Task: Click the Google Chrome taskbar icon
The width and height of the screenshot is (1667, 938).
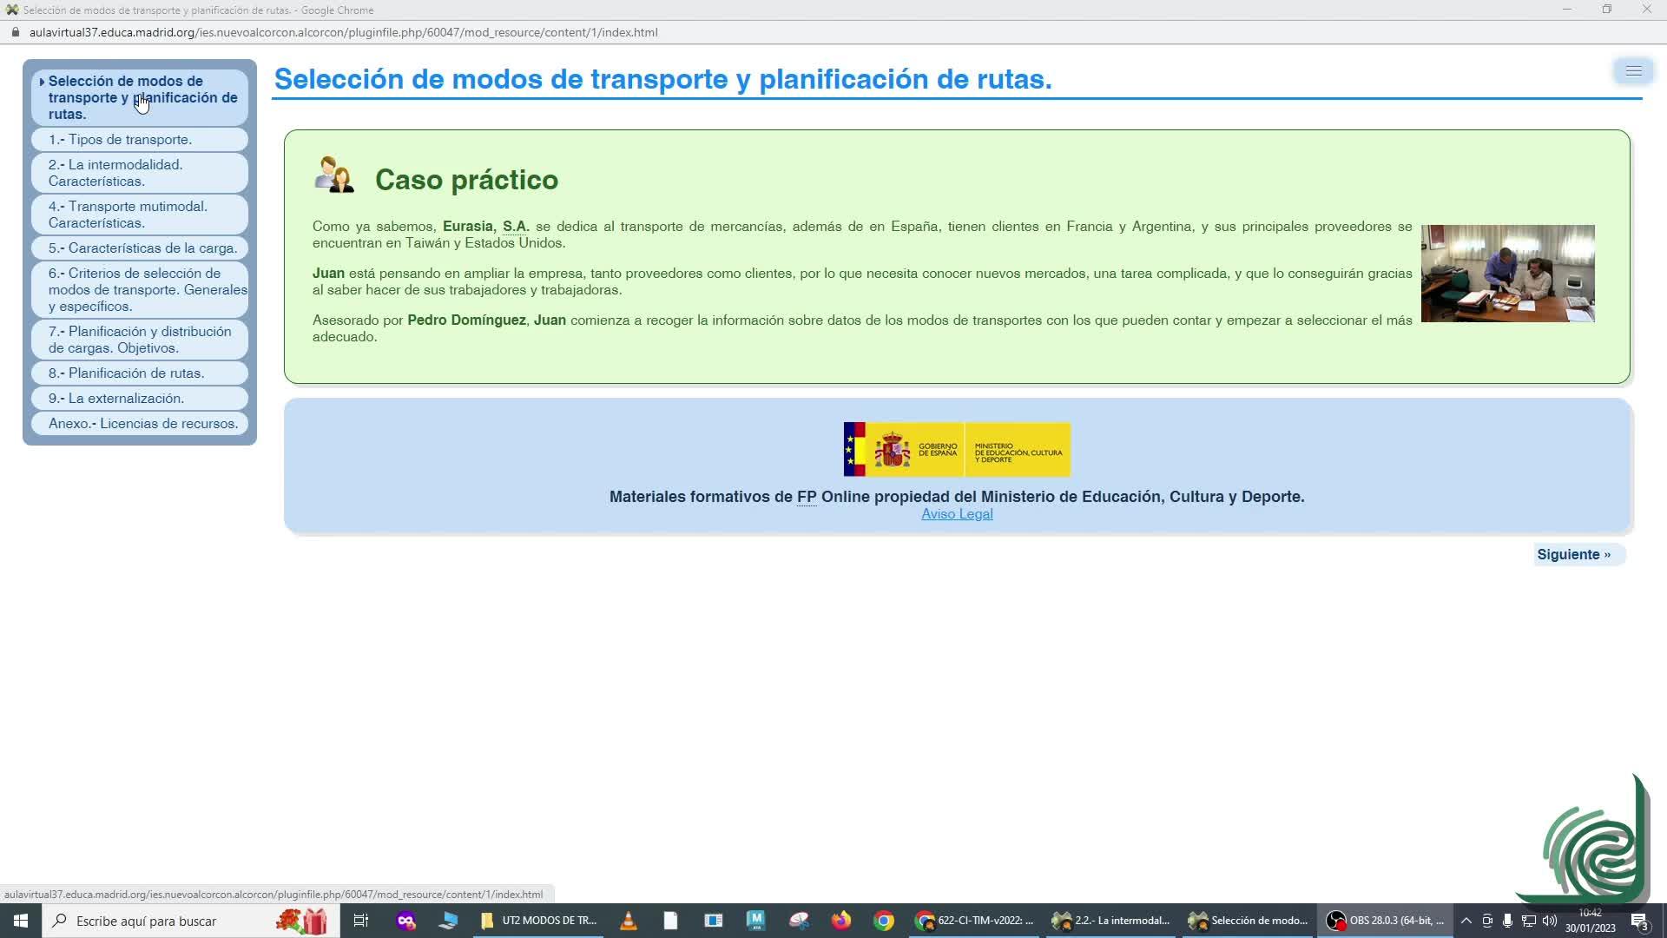Action: (x=883, y=921)
